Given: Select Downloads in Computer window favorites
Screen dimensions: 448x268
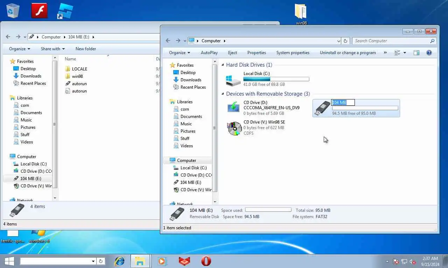Looking at the screenshot, I should (191, 80).
